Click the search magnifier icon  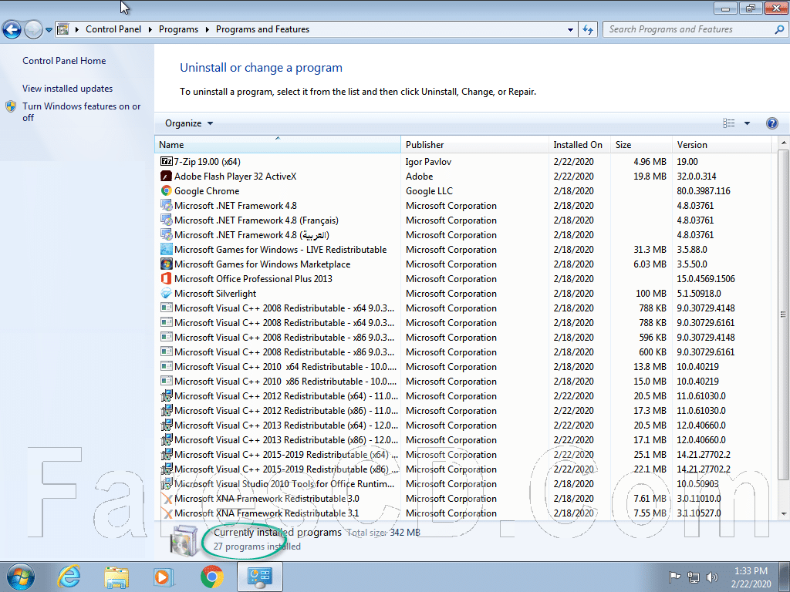[x=779, y=30]
